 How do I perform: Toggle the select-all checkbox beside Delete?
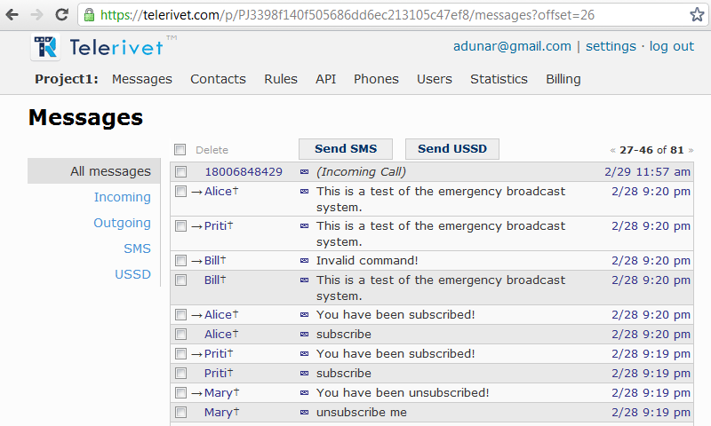pyautogui.click(x=180, y=149)
